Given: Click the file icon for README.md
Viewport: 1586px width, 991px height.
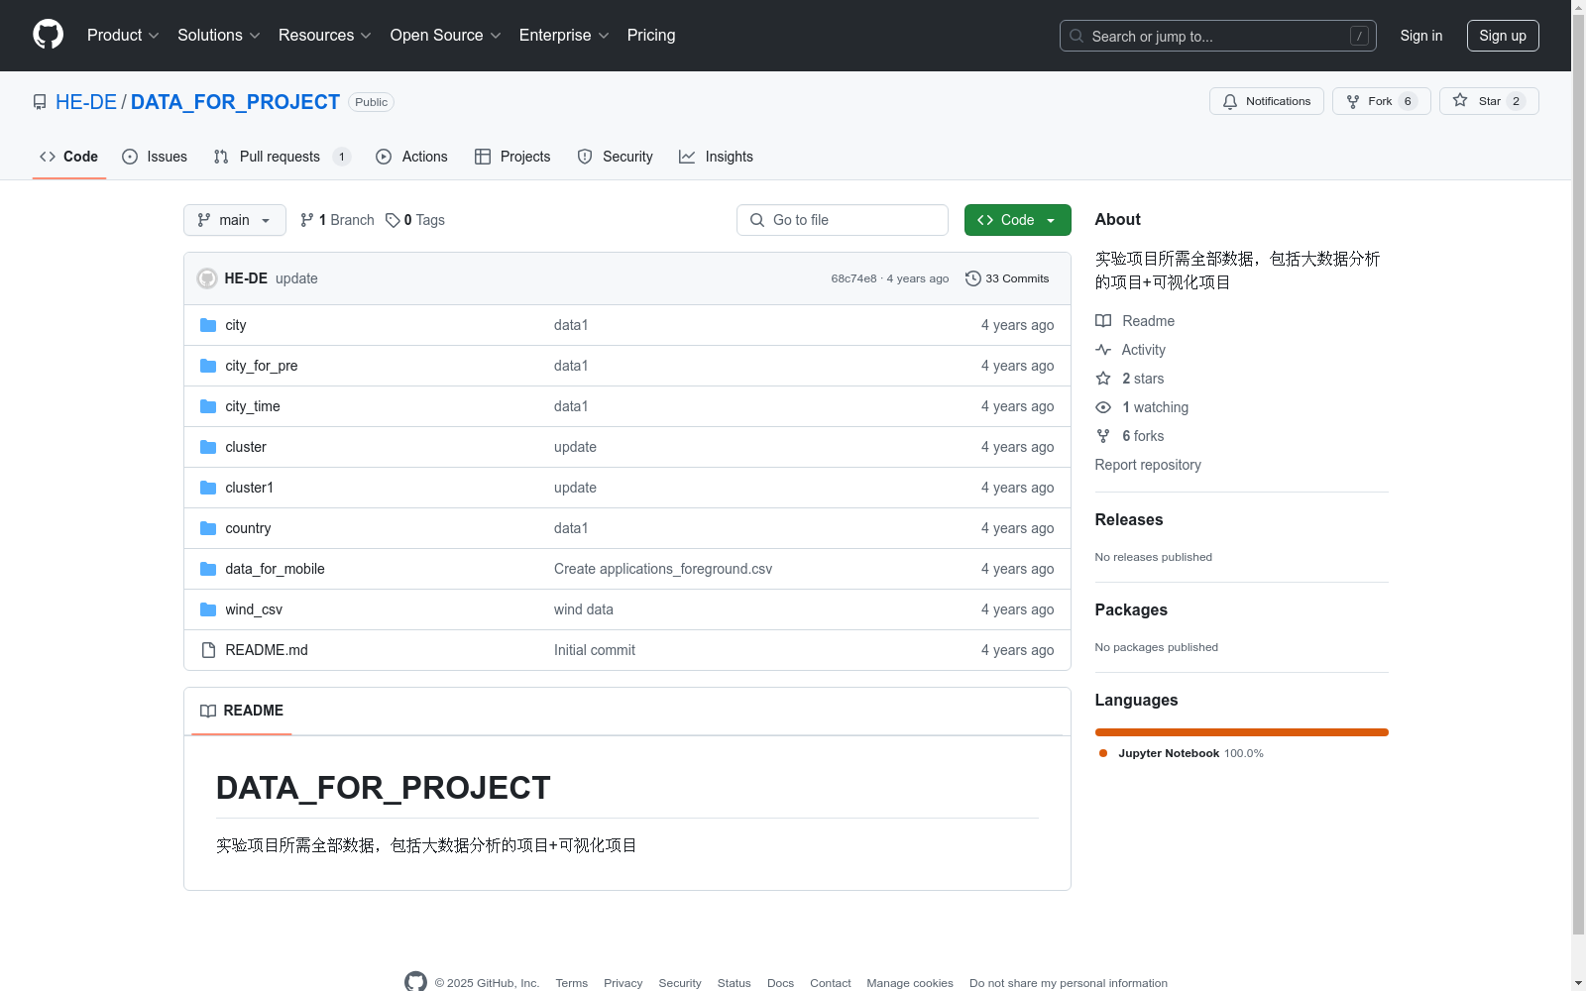Looking at the screenshot, I should pos(208,650).
